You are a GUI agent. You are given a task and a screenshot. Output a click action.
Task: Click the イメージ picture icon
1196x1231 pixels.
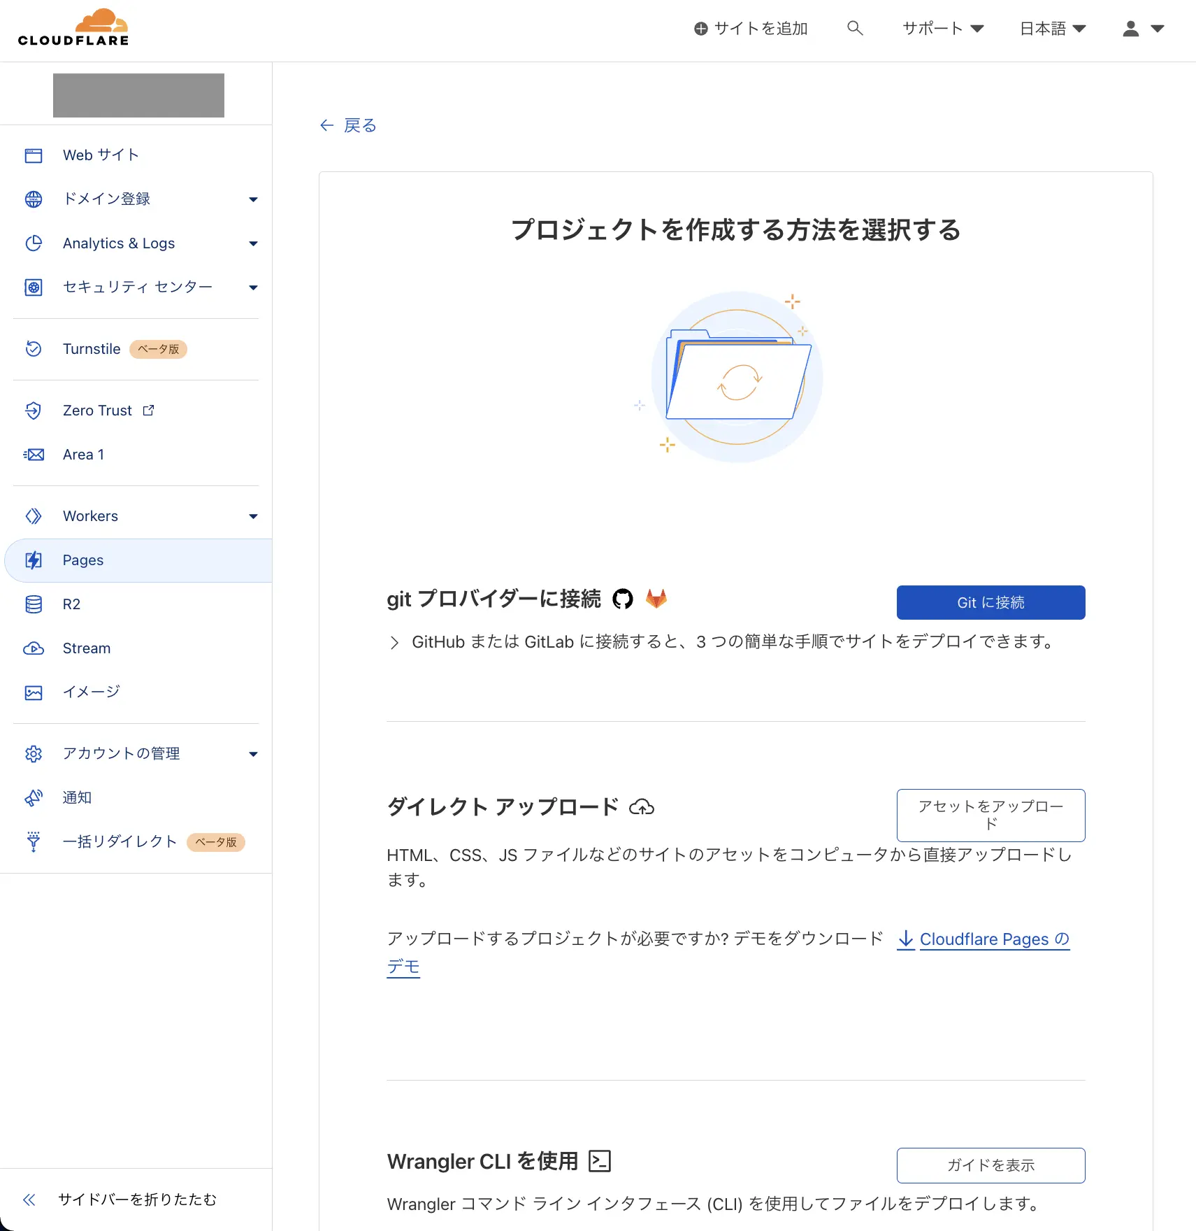[x=34, y=692]
